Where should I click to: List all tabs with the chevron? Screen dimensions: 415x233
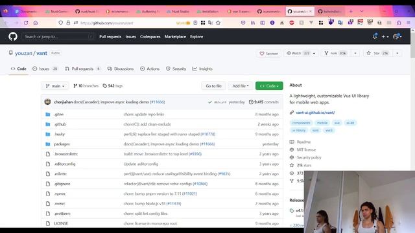coord(362,12)
